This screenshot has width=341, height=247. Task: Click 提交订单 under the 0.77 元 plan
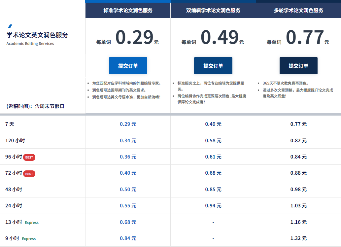click(298, 65)
